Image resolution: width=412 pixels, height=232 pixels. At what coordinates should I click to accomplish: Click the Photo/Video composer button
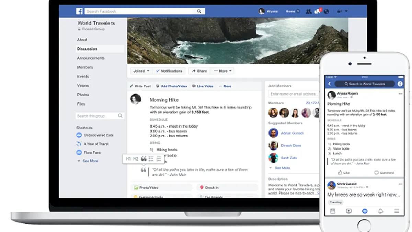161,188
